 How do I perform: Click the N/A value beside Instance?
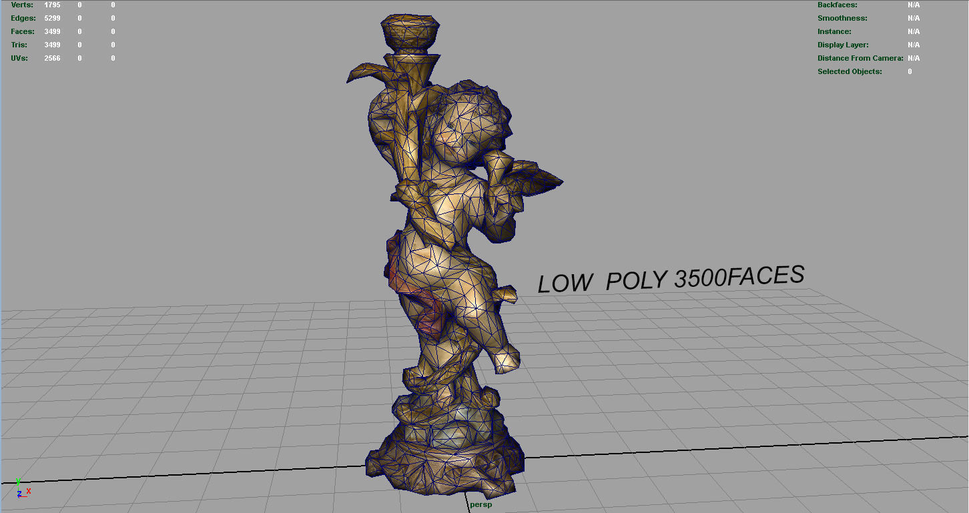click(914, 31)
